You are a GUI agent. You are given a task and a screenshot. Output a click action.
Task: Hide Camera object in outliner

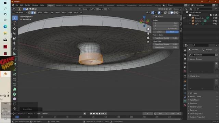point(214,21)
